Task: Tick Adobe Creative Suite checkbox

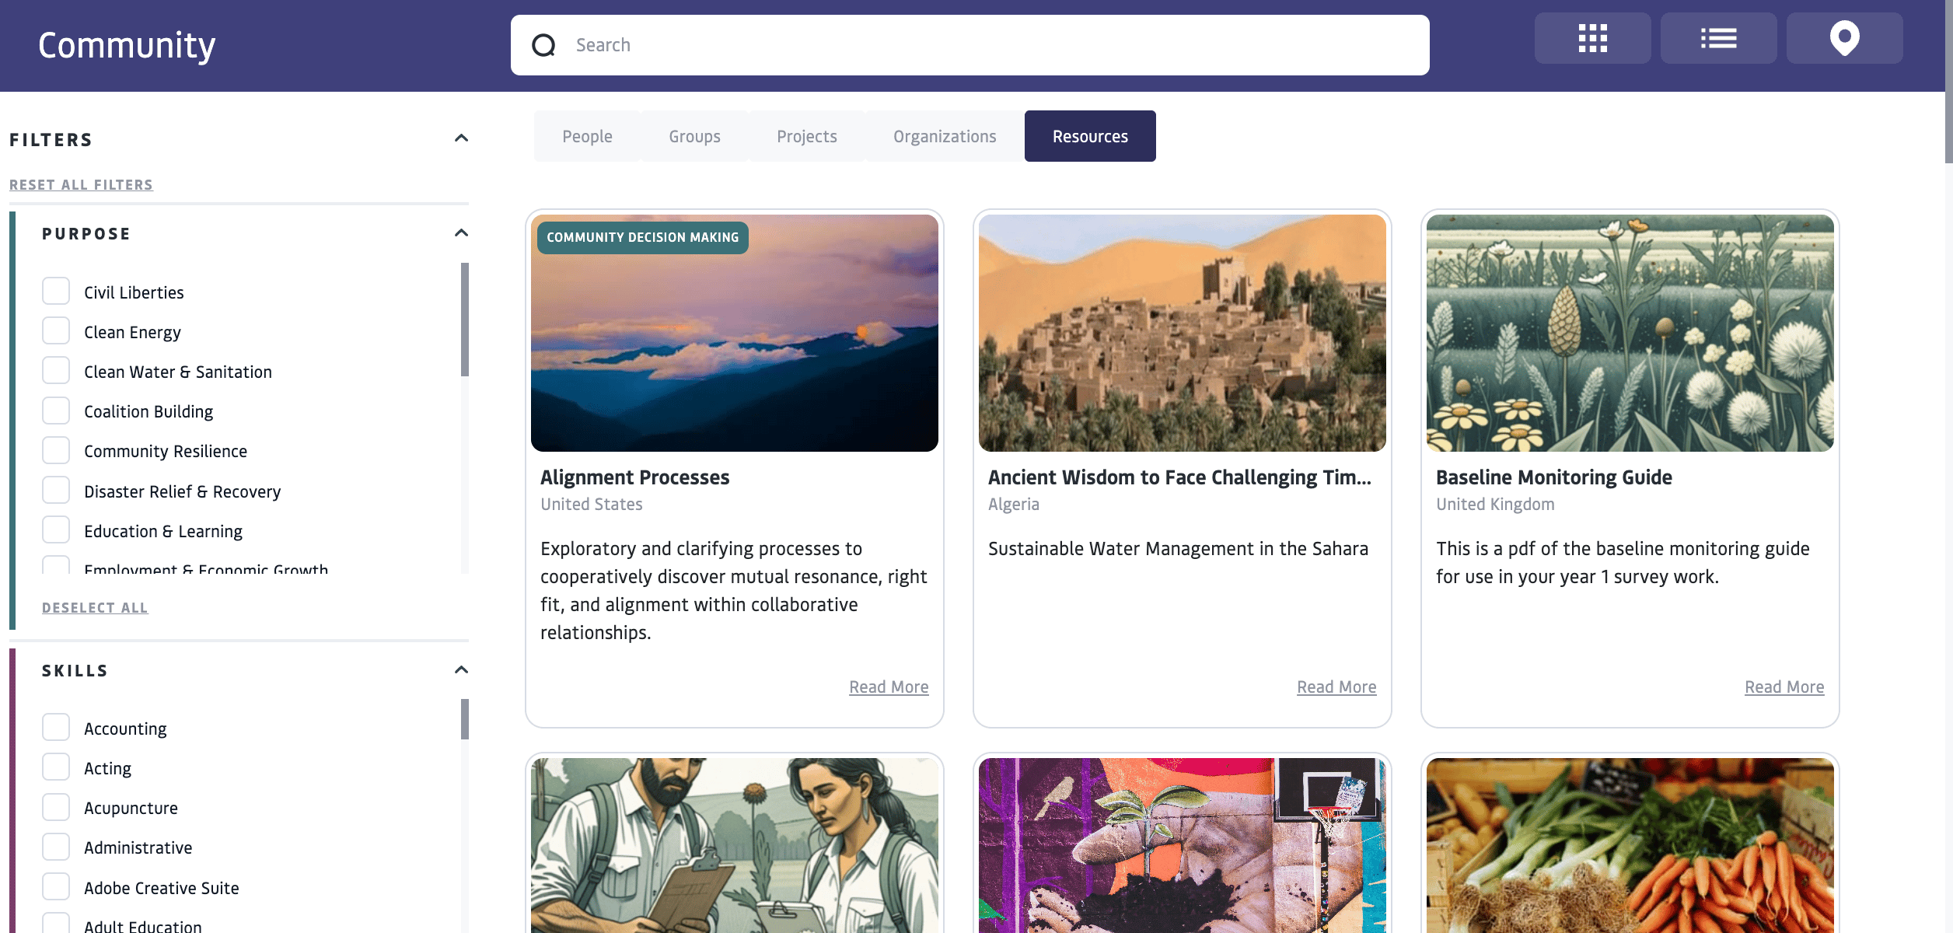Action: coord(56,887)
